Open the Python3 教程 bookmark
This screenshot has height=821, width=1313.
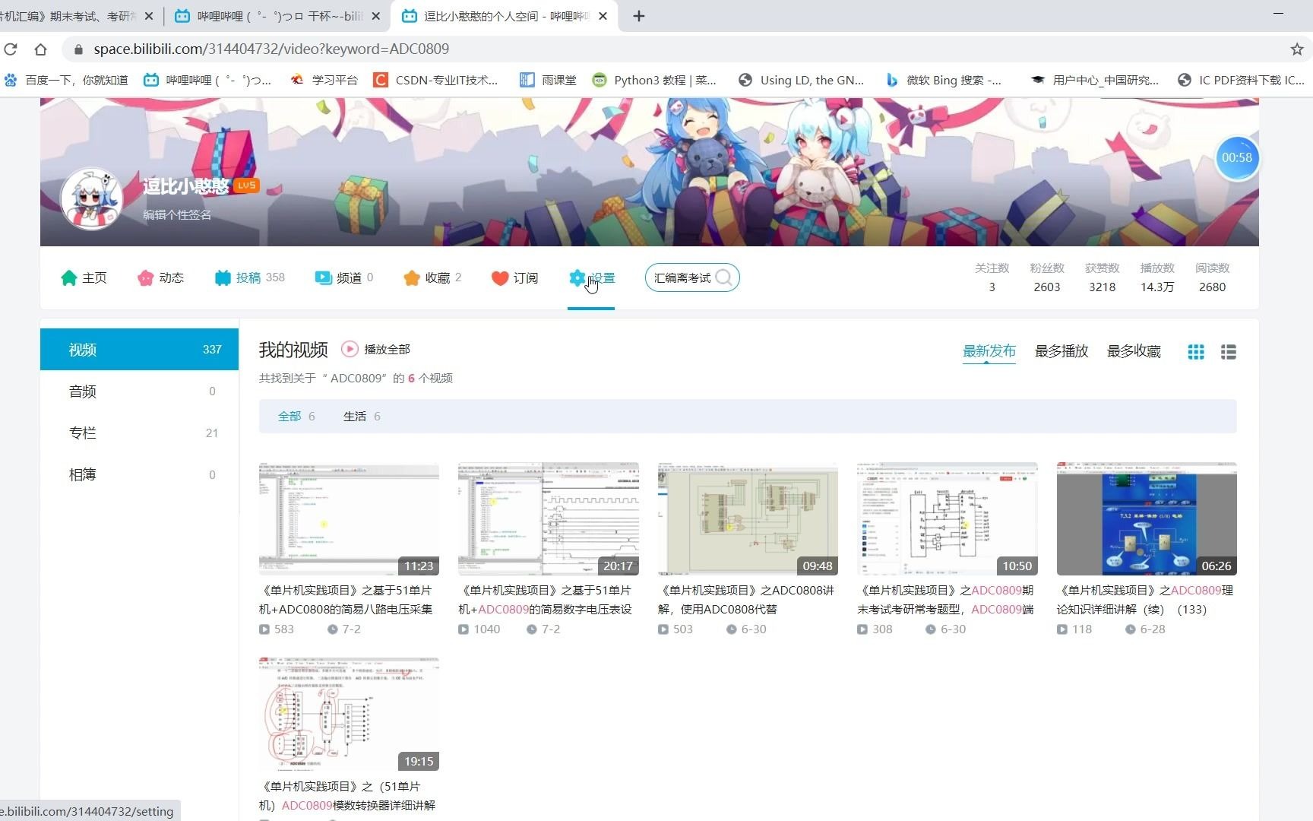click(x=654, y=80)
